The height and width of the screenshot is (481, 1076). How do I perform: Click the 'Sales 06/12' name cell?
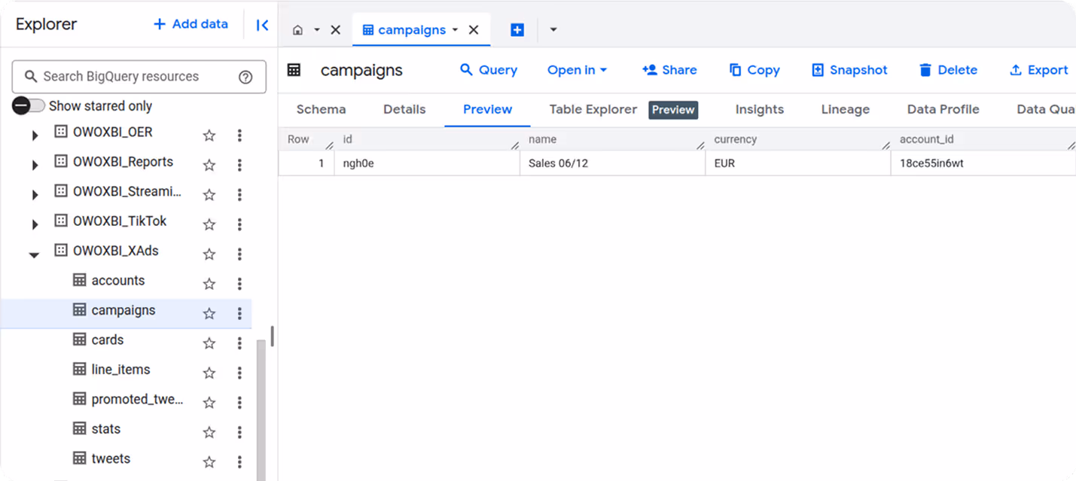pos(612,163)
